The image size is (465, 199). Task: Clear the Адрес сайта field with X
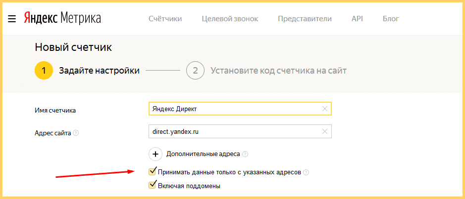pyautogui.click(x=325, y=131)
